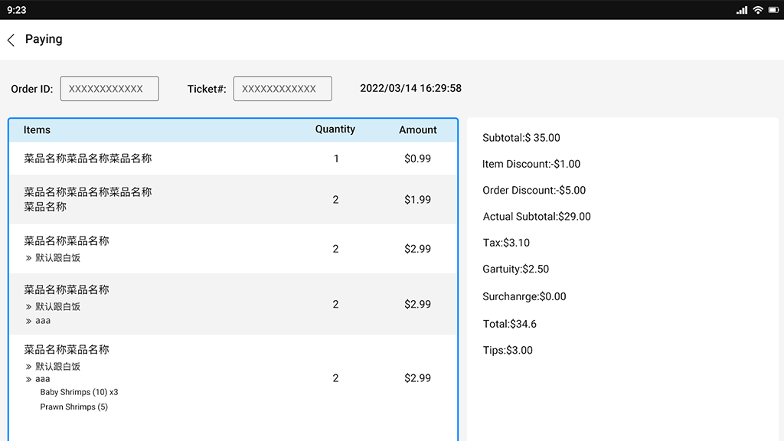Tap the Gartuity:$2.50 line
Screen dimensions: 784x441
[515, 269]
